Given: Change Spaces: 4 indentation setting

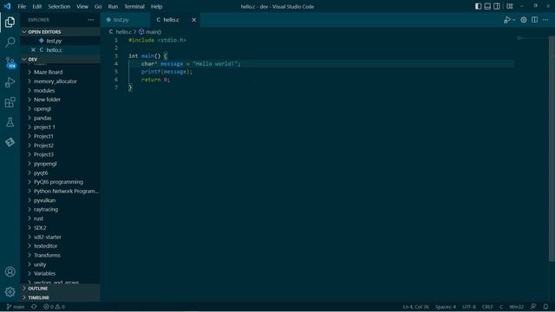Looking at the screenshot, I should (x=445, y=307).
